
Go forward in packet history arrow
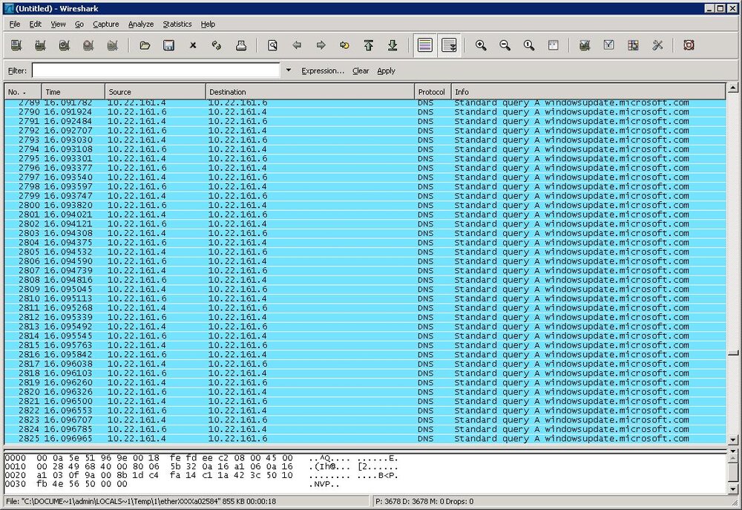321,45
